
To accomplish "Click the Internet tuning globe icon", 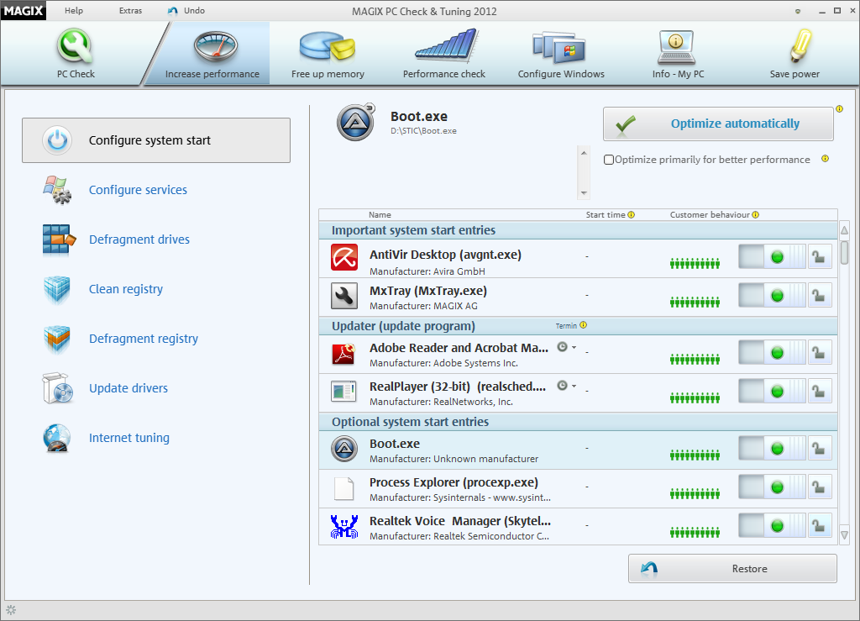I will (x=57, y=438).
